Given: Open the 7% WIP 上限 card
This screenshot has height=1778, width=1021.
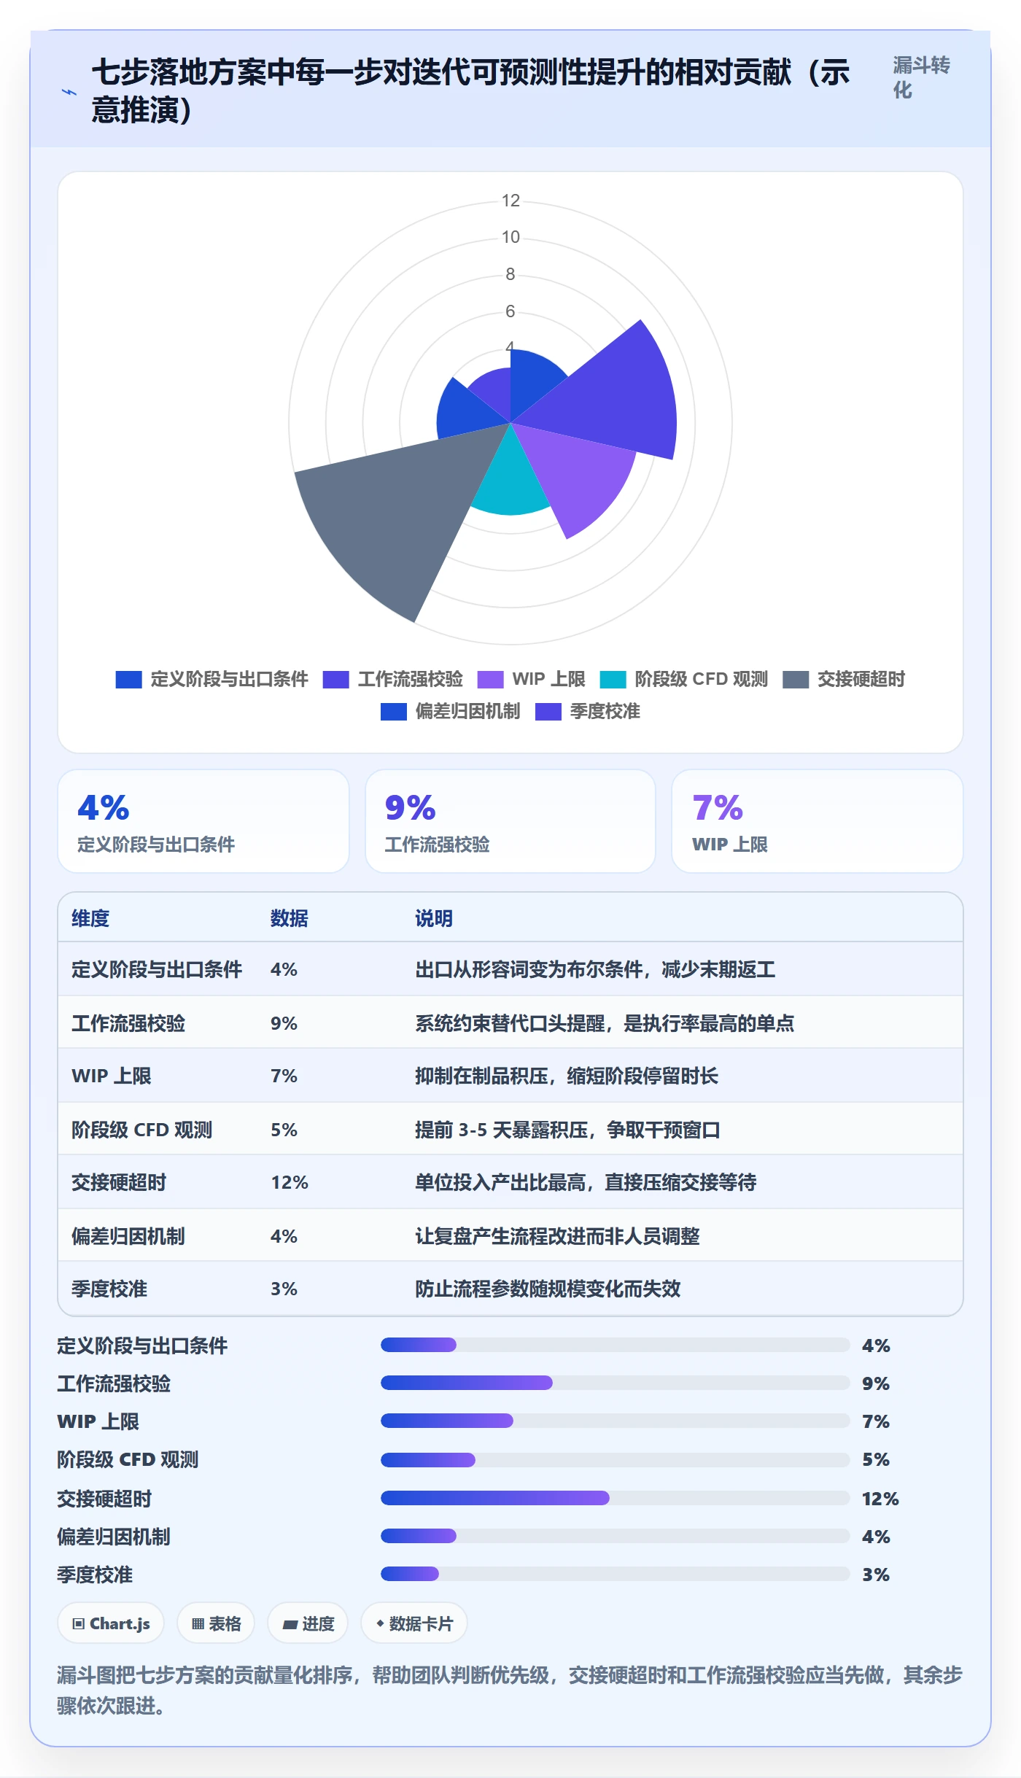Looking at the screenshot, I should [x=818, y=821].
